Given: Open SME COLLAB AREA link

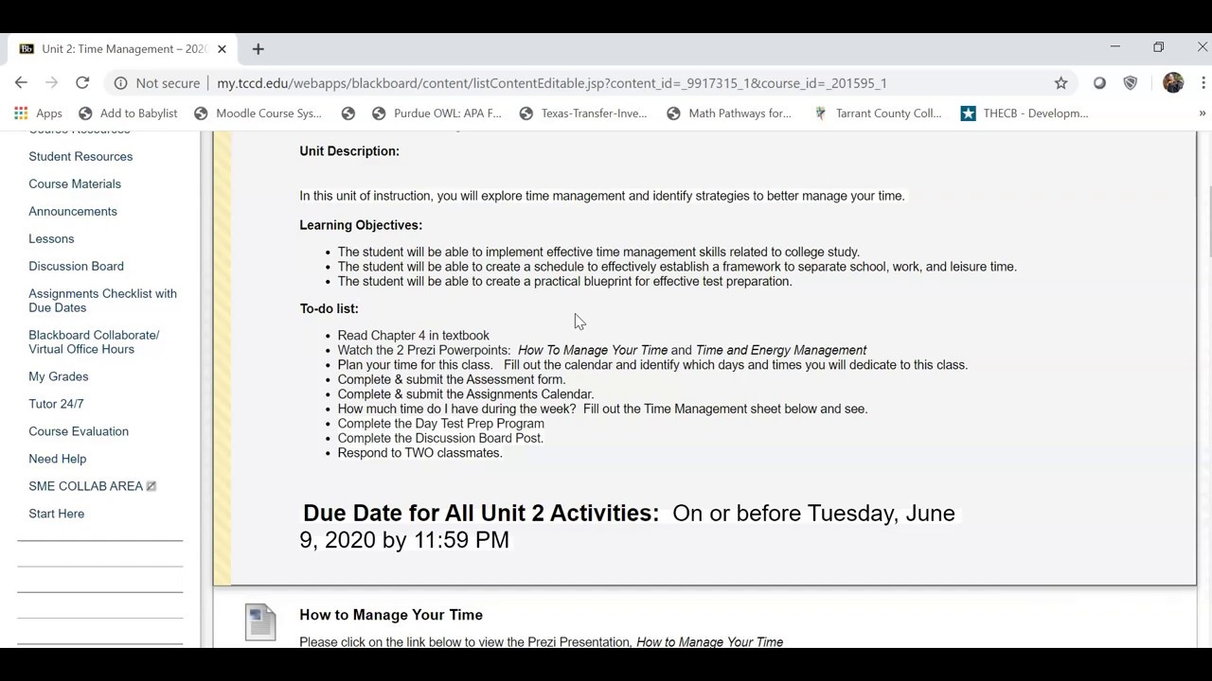Looking at the screenshot, I should 85,486.
